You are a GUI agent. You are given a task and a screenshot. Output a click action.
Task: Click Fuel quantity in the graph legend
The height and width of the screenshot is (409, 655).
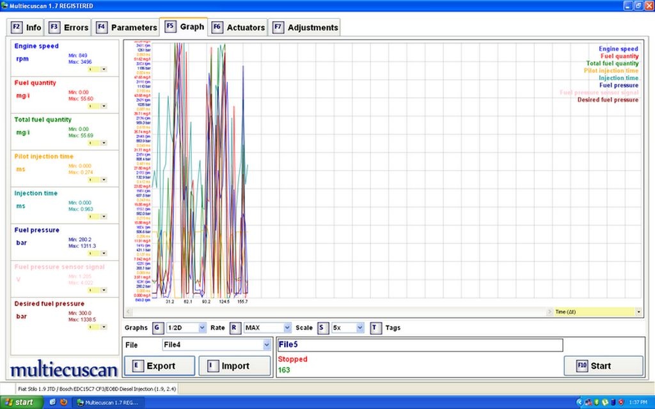(619, 56)
